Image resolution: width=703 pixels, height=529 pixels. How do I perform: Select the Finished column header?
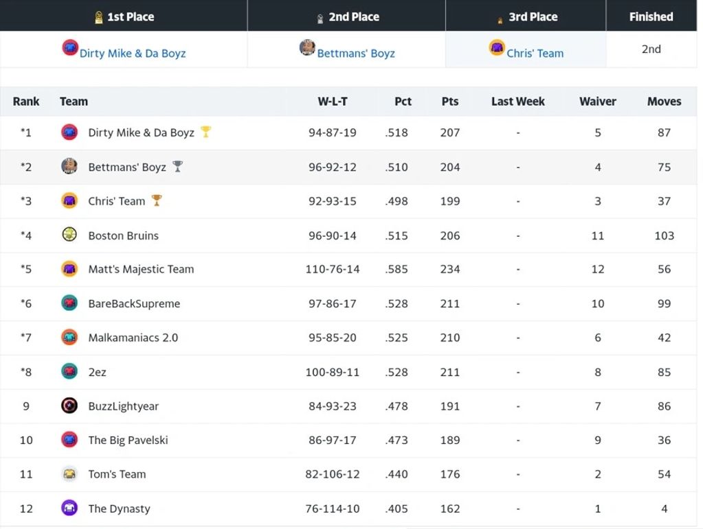pos(650,16)
